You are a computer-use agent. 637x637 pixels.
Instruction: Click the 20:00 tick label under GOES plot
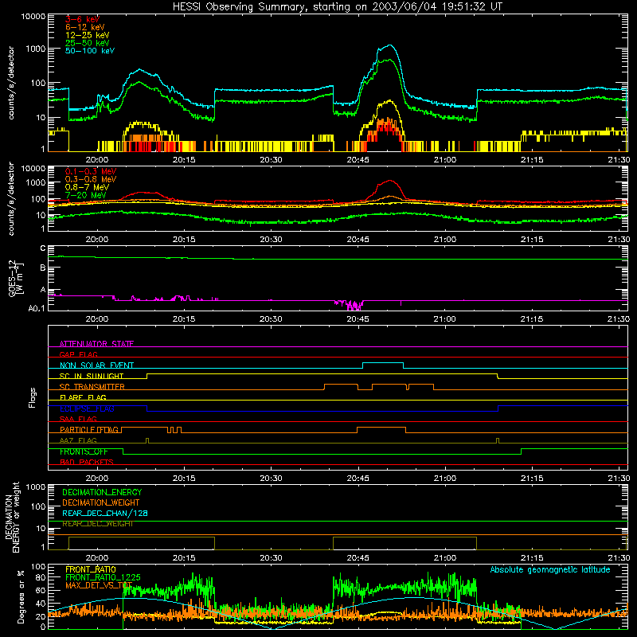pos(96,319)
